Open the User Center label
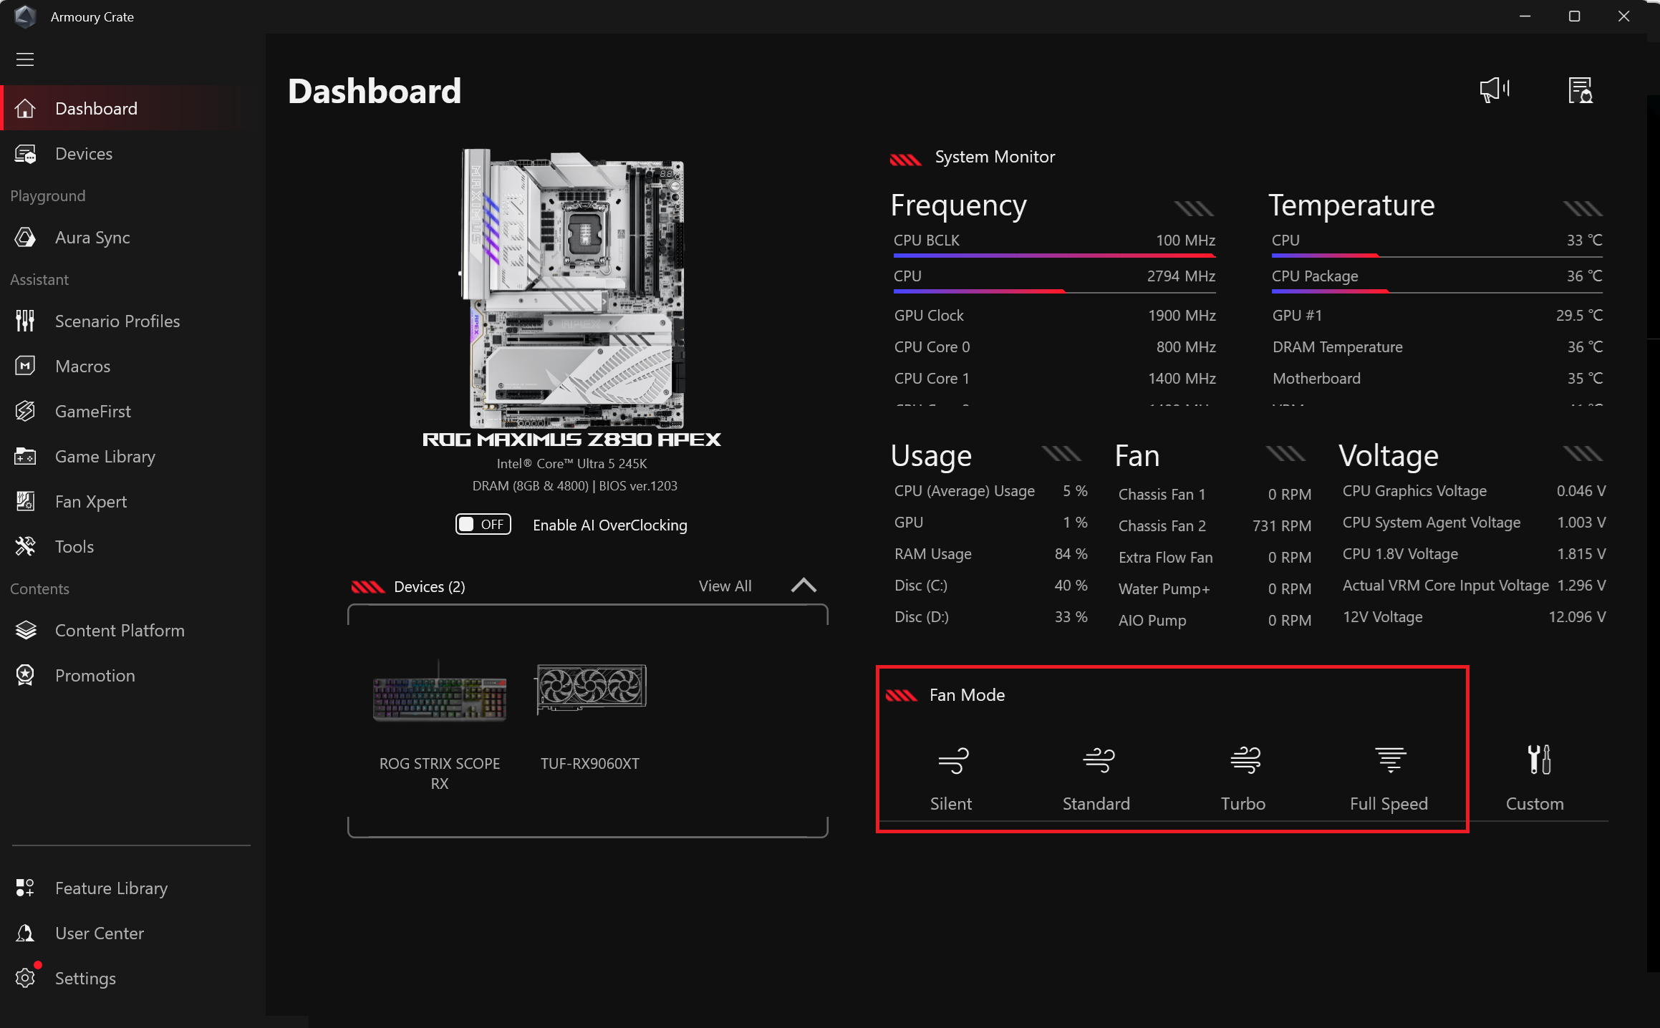Image resolution: width=1660 pixels, height=1028 pixels. click(100, 934)
